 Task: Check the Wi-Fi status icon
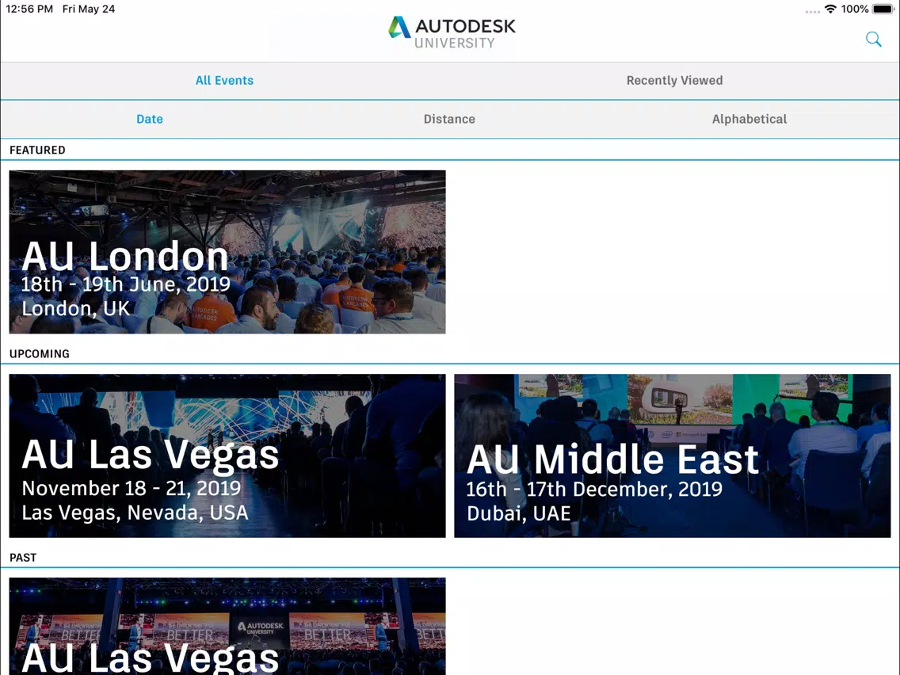[830, 10]
